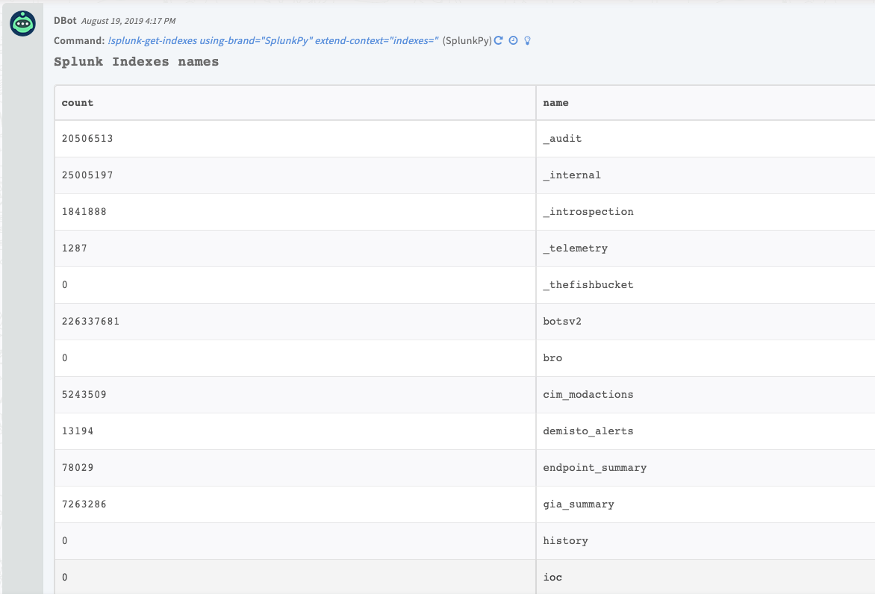Click the name column header
The height and width of the screenshot is (594, 875).
[x=555, y=103]
